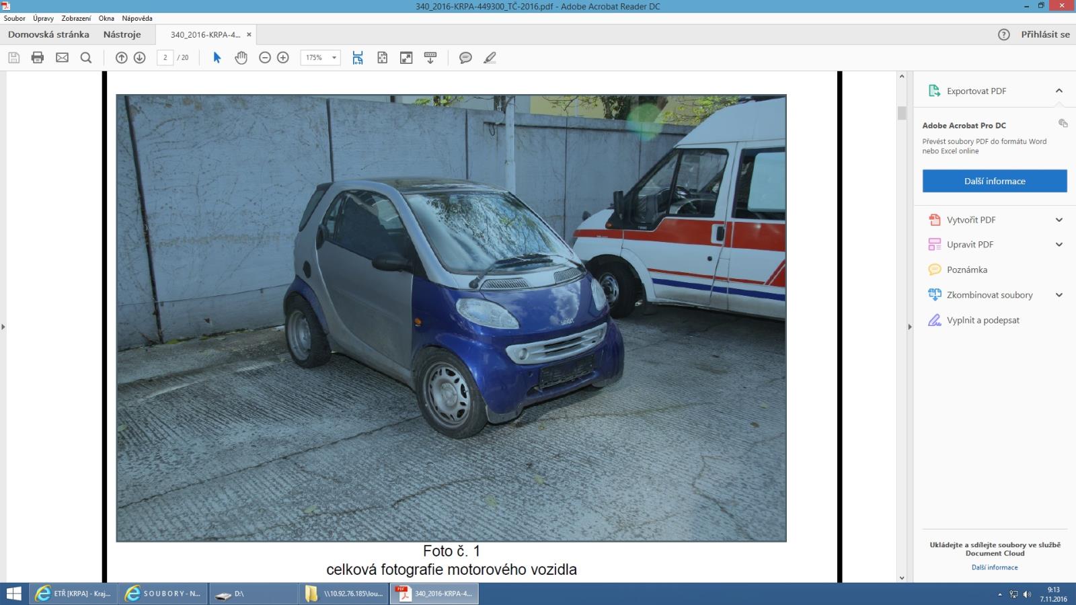1076x605 pixels.
Task: Select the highlight text pen icon
Action: tap(490, 58)
